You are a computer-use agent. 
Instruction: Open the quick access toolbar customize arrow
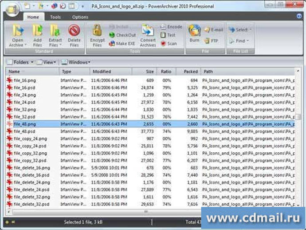(82, 7)
